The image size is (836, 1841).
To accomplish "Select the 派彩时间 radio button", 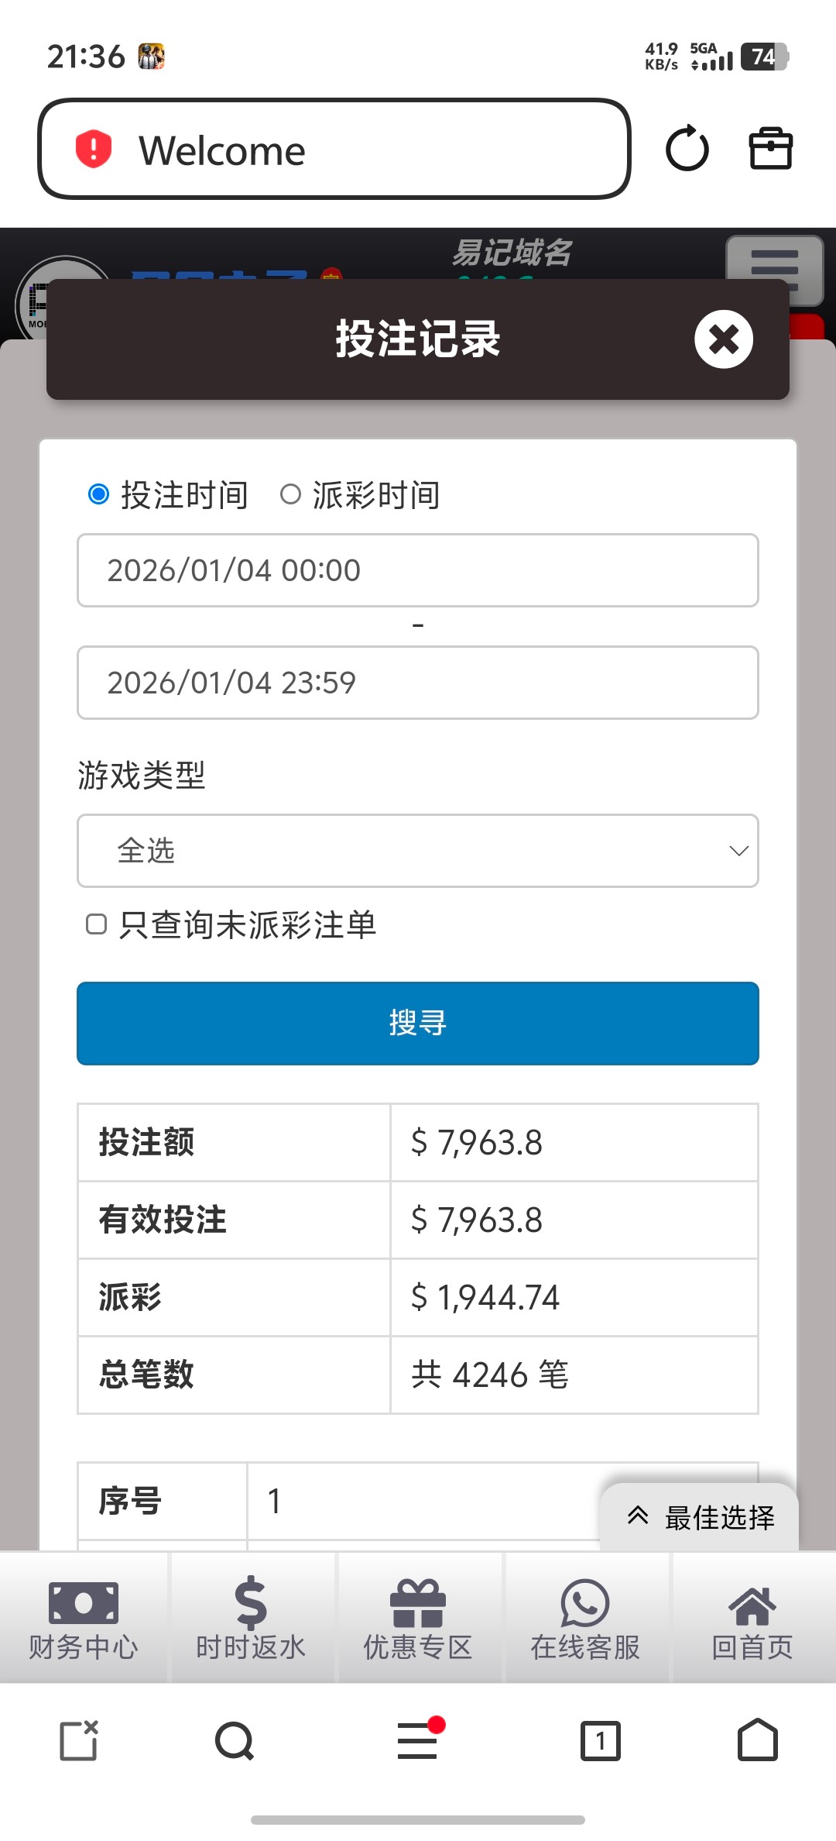I will pos(290,494).
